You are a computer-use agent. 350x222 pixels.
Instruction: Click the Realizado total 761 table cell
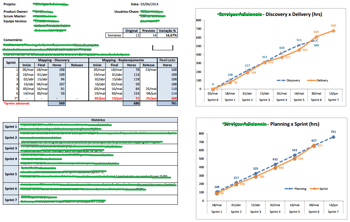pos(167,103)
